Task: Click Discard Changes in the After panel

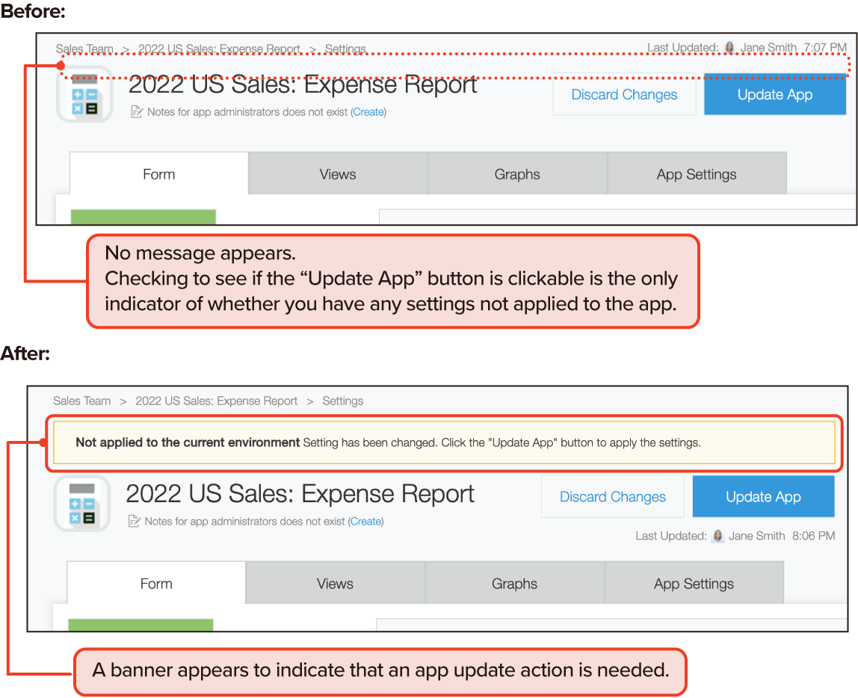Action: pos(613,497)
